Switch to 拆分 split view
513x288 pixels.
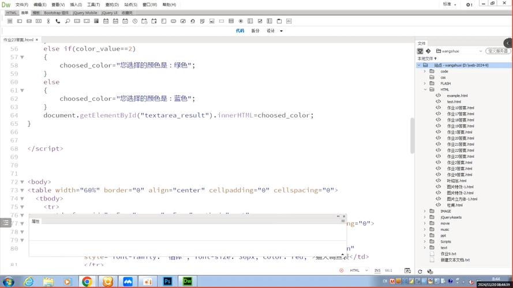pyautogui.click(x=255, y=31)
